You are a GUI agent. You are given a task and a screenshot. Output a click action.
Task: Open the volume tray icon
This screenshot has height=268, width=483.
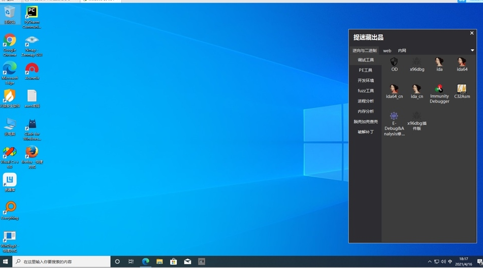443,261
